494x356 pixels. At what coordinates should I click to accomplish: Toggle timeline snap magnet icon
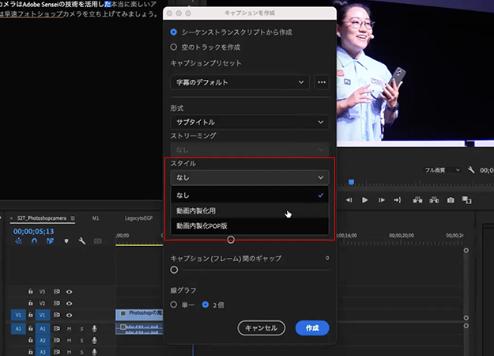tap(34, 241)
